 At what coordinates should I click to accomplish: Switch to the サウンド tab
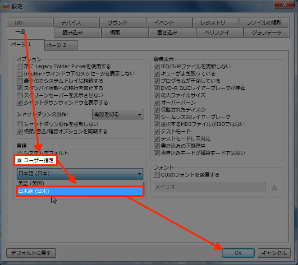coord(117,23)
